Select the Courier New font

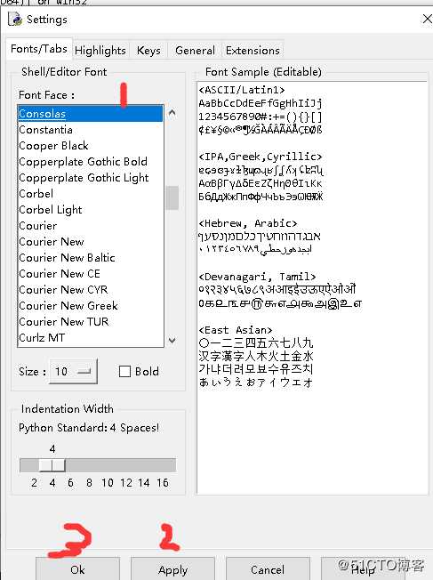click(x=90, y=242)
